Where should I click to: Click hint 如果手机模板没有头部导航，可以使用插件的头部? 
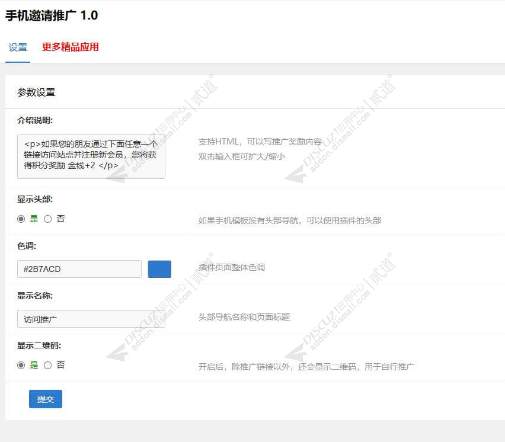pyautogui.click(x=289, y=220)
